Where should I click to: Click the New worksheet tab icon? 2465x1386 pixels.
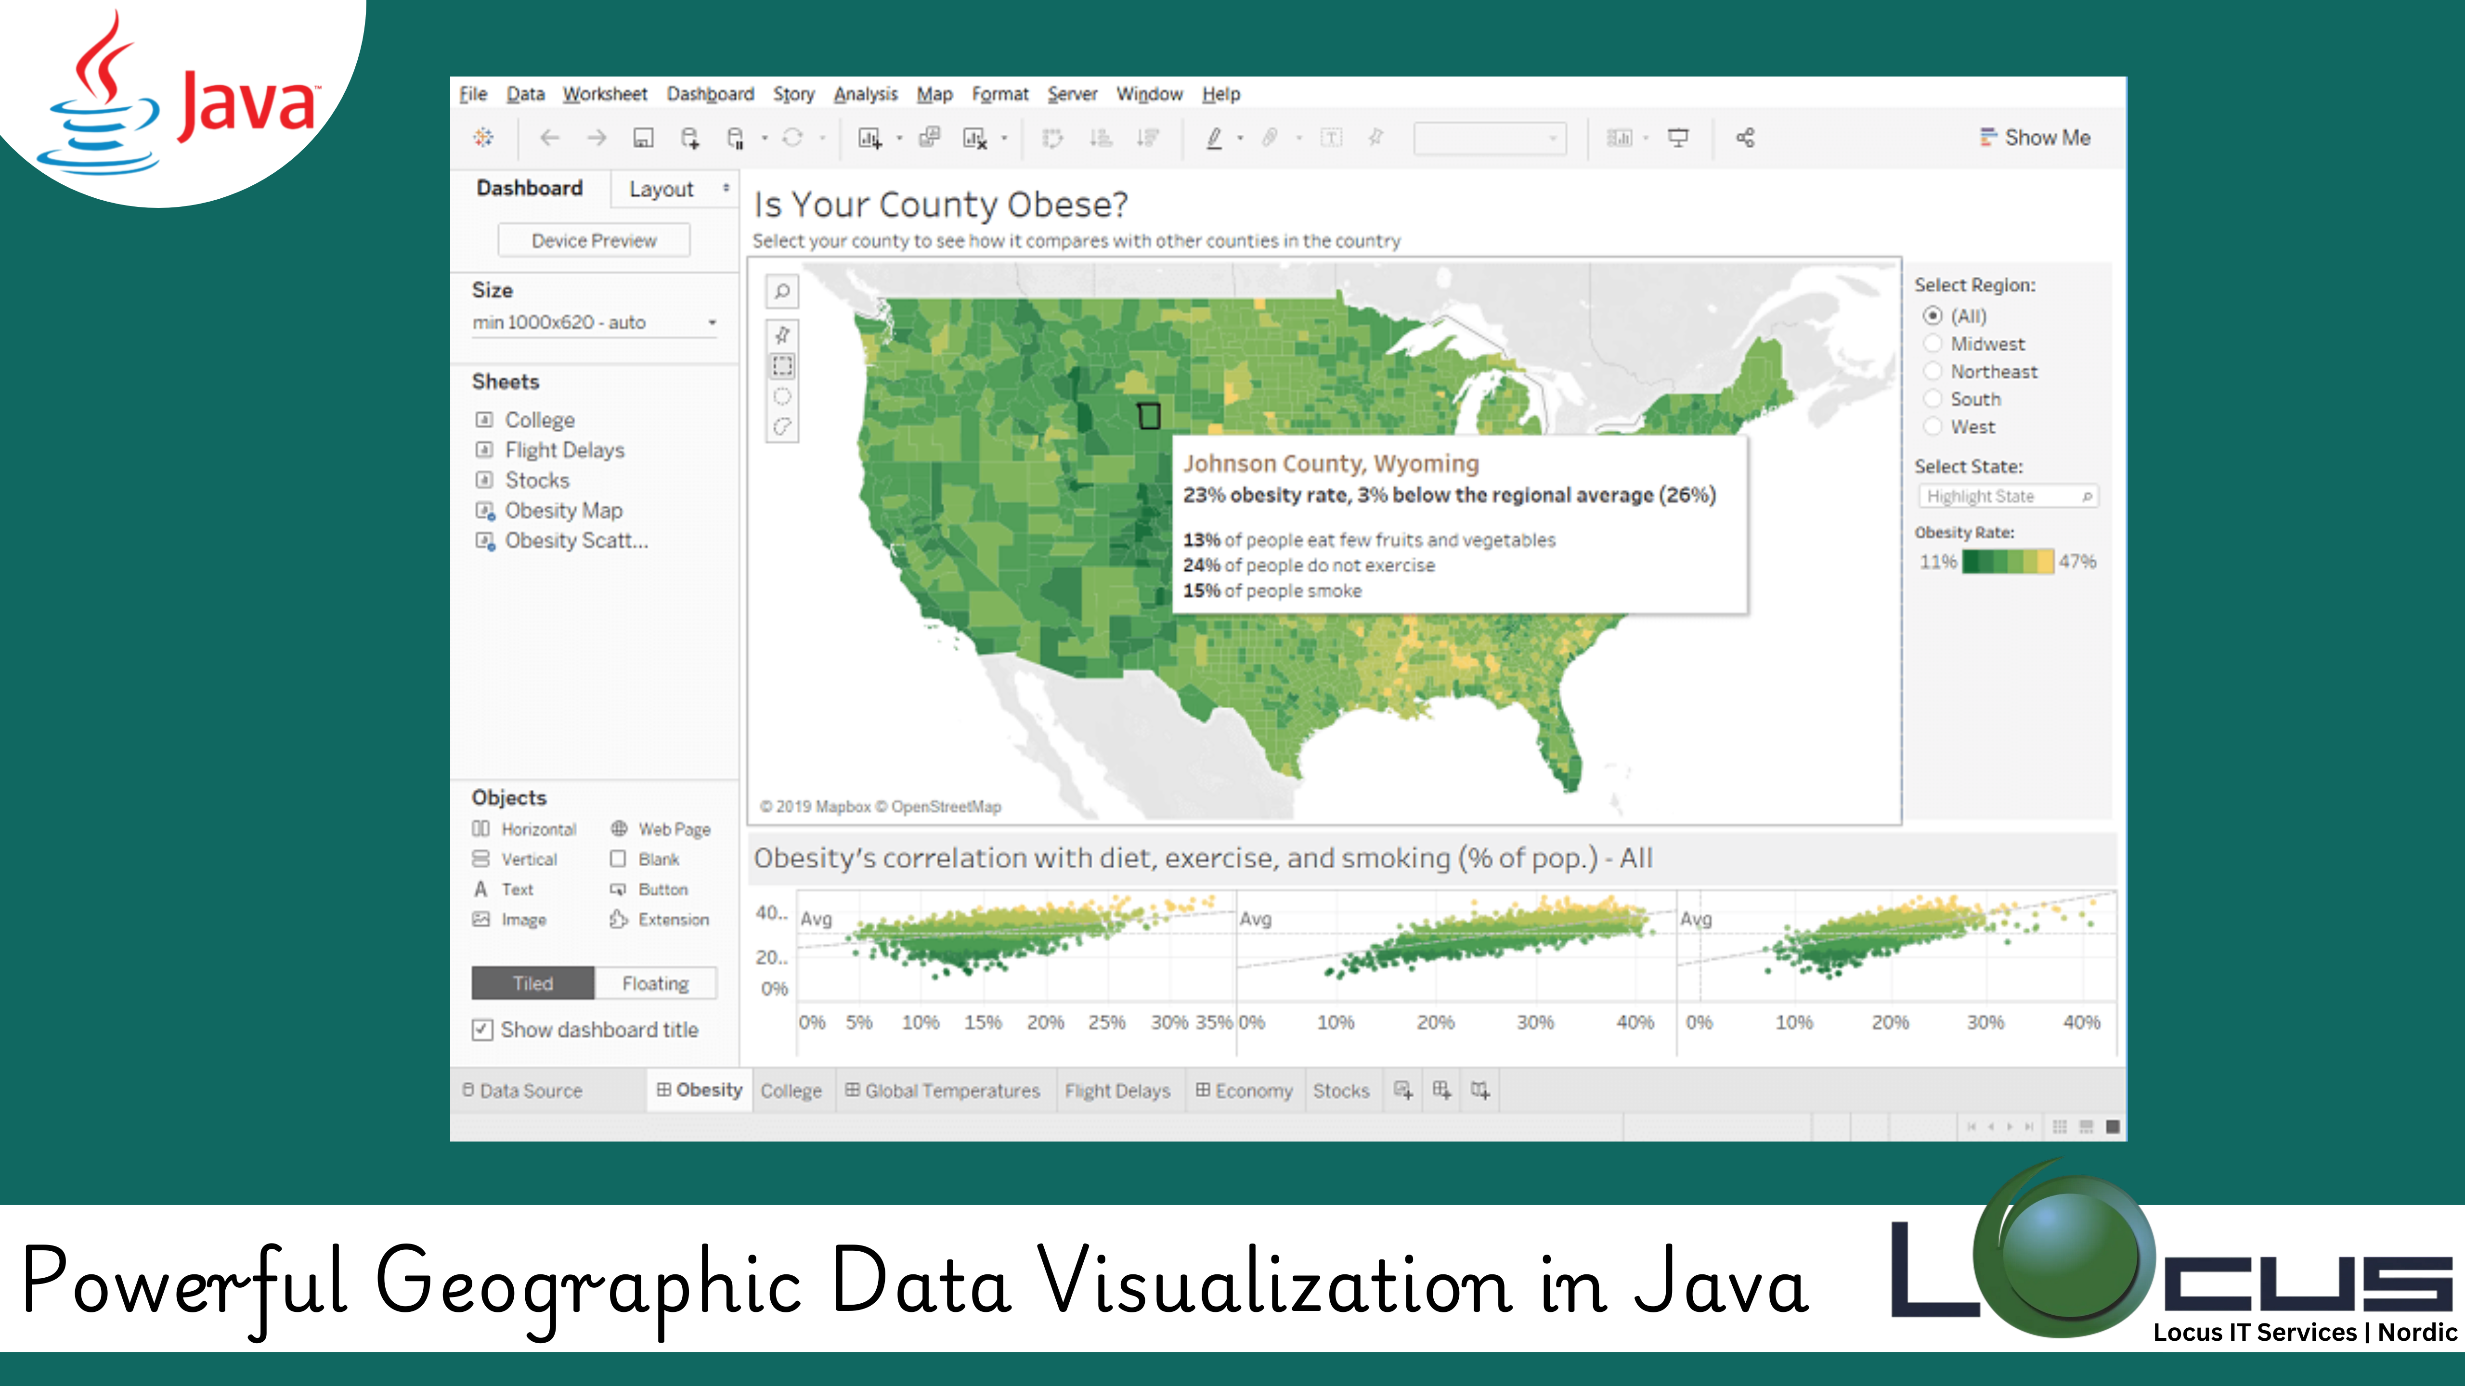(1403, 1091)
